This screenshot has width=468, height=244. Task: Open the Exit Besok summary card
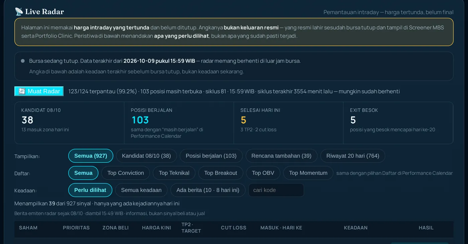pos(398,123)
